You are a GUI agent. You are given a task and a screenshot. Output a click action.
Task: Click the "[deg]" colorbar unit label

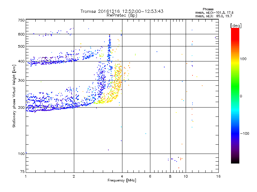coord(236,26)
